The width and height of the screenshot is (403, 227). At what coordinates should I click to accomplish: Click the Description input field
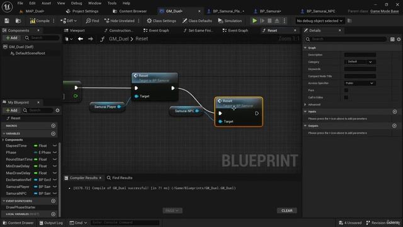pos(360,55)
